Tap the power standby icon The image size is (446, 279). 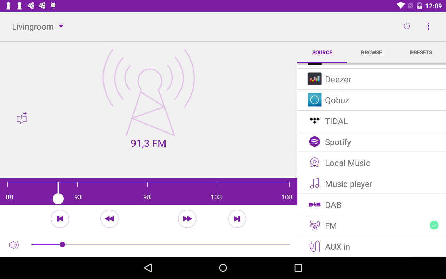click(407, 26)
